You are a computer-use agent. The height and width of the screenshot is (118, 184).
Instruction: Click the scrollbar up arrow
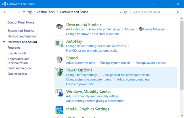pos(182,19)
